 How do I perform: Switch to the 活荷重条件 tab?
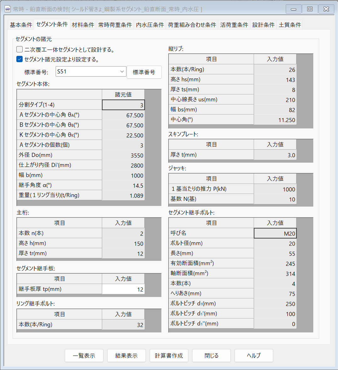pos(234,25)
